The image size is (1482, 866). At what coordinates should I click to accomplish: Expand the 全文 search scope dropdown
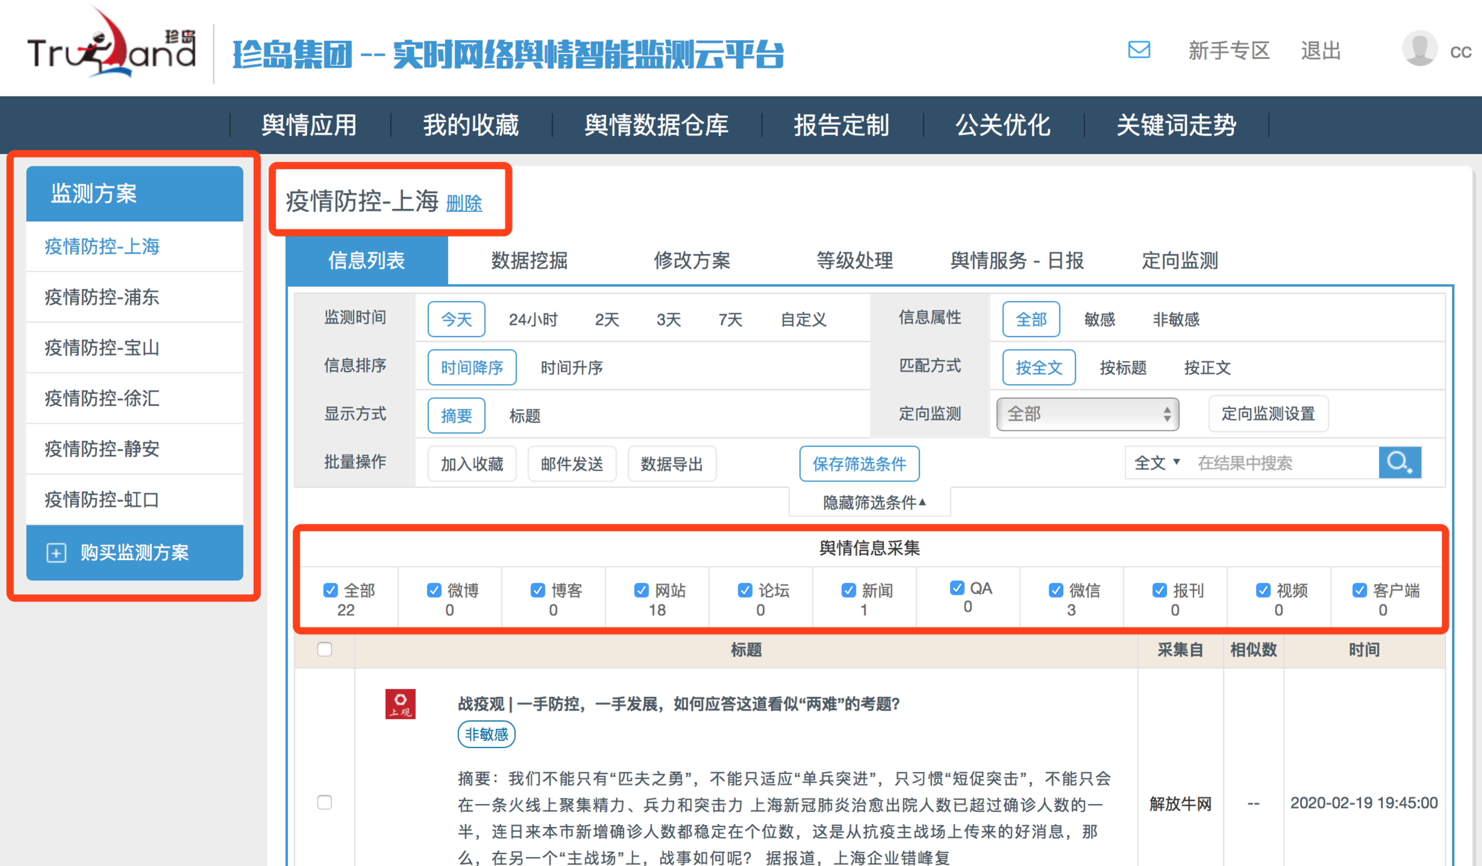click(1156, 463)
